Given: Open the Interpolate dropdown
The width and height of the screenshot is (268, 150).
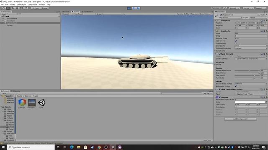Looking at the screenshot, I should click(251, 46).
